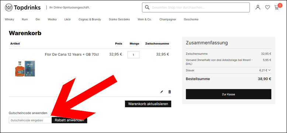Open the Whisky category

[x=9, y=19]
